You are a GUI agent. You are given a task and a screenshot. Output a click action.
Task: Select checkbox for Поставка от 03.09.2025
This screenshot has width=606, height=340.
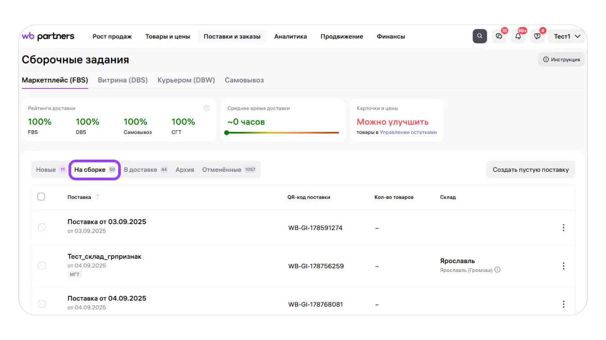(x=42, y=227)
